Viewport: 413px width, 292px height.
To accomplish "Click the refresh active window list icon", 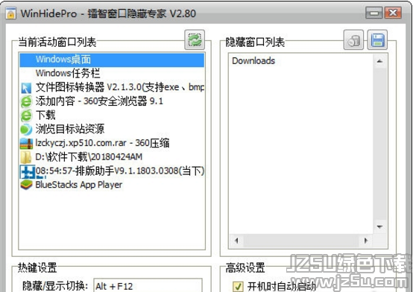I will [x=195, y=40].
